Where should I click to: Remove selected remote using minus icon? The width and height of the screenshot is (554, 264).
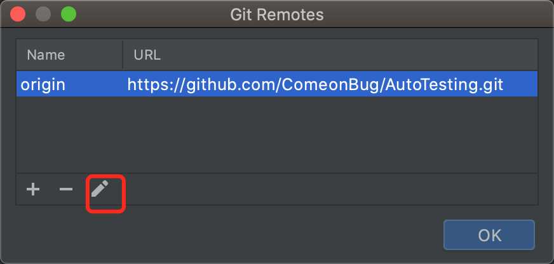point(65,190)
